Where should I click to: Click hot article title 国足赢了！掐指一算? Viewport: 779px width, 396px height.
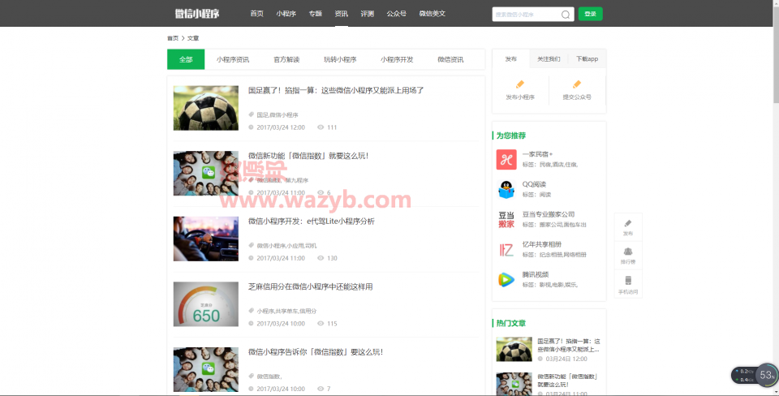point(568,346)
